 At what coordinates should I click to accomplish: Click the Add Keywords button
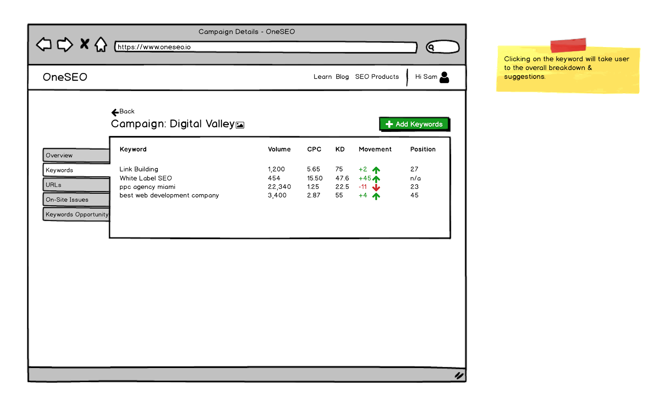pos(414,124)
